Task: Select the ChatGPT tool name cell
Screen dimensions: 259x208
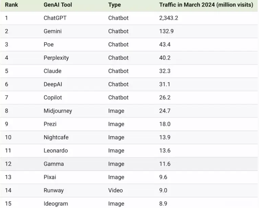Action: 55,18
